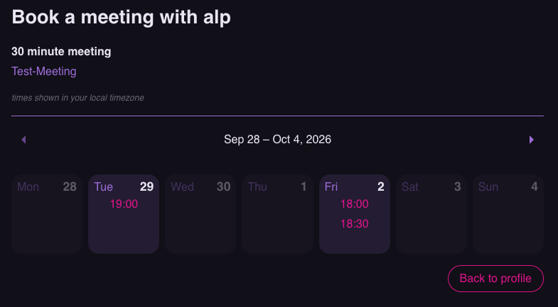This screenshot has width=558, height=307.
Task: Go to previous week with left arrow
Action: point(23,140)
